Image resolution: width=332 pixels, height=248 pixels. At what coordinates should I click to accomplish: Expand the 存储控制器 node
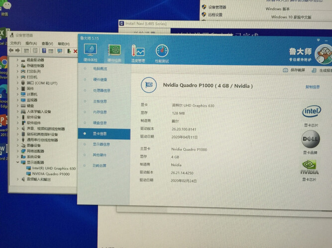pos(17,65)
